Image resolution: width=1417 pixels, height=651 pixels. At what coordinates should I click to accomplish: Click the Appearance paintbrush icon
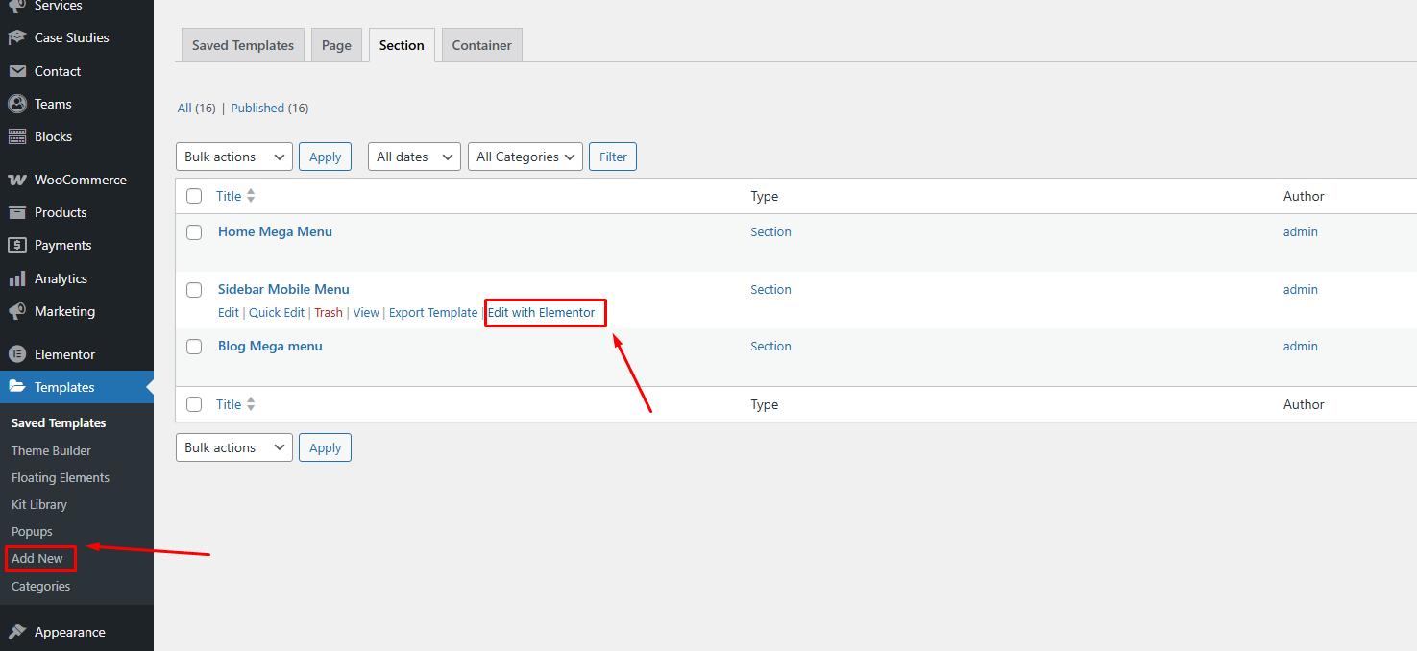pyautogui.click(x=16, y=632)
